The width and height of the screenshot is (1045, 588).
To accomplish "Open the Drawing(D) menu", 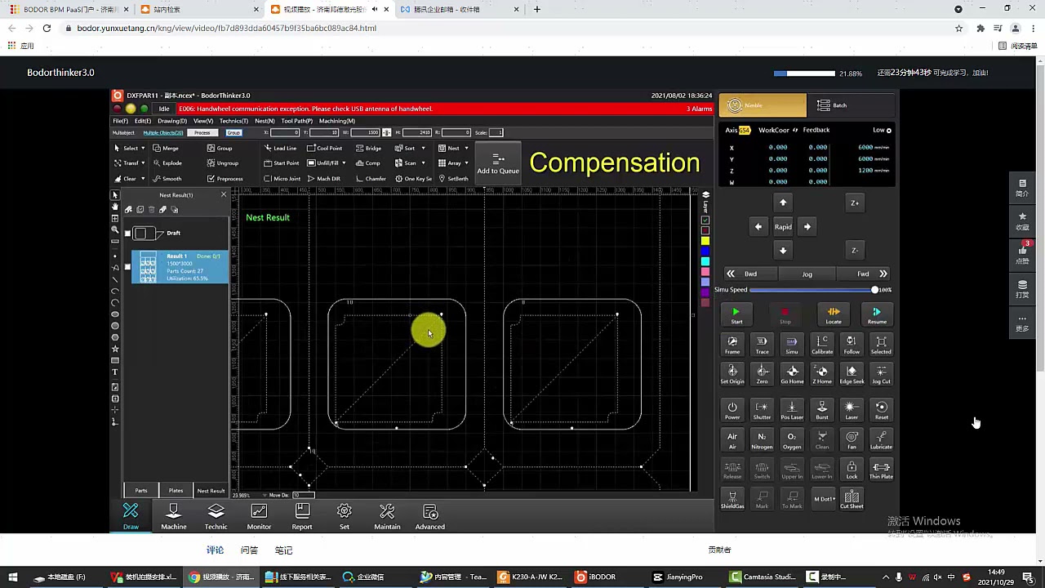I will (x=172, y=121).
